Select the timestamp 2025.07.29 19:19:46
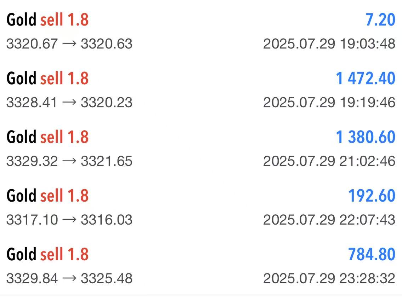The image size is (402, 301). 329,102
